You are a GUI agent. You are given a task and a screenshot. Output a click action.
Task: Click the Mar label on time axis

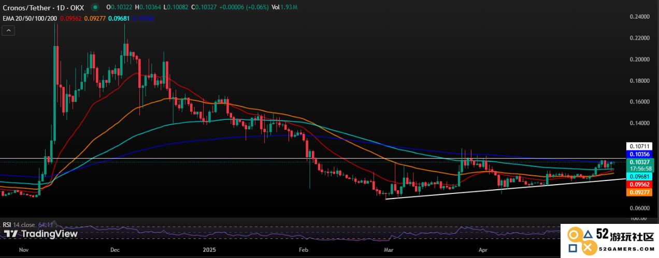[388, 249]
